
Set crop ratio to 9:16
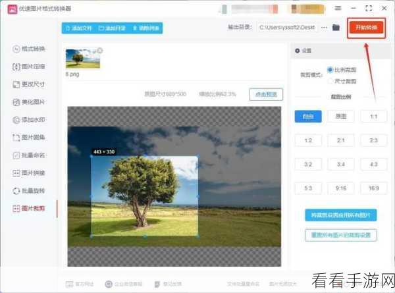341,188
